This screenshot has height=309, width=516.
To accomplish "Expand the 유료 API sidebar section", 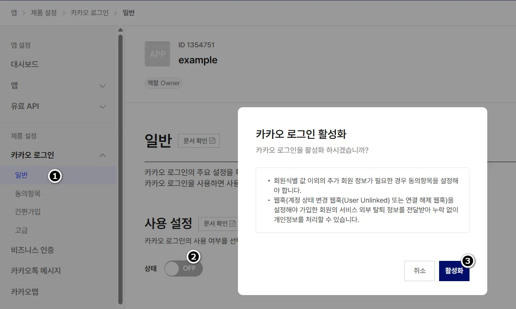I will 102,107.
